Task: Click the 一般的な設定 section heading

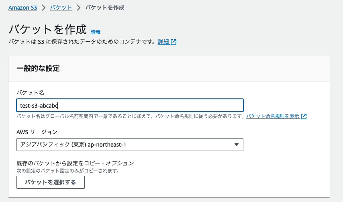Action: 38,68
